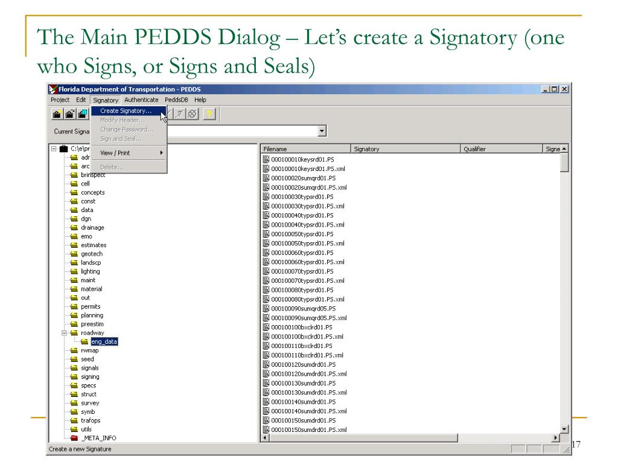Open the PeddsDB menu
The image size is (618, 464).
(176, 100)
